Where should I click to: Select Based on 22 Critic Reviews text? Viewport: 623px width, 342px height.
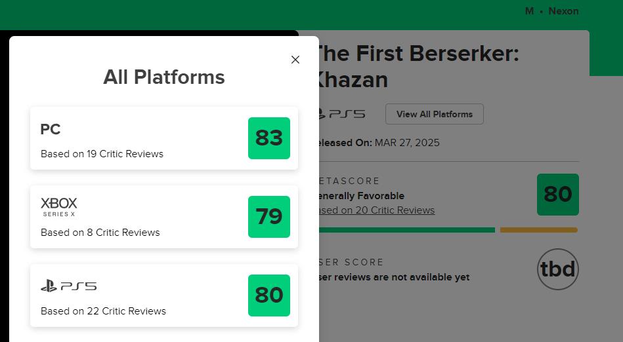pos(103,311)
